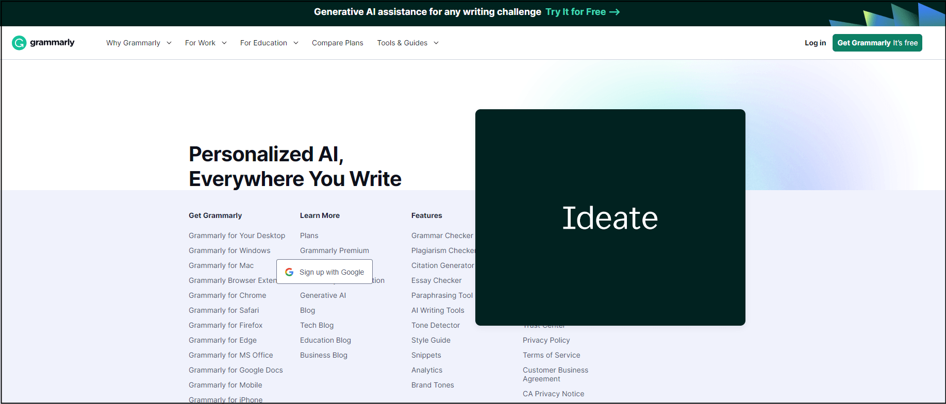Open Grammarly for Windows link
Screen dimensions: 946x404
click(229, 250)
